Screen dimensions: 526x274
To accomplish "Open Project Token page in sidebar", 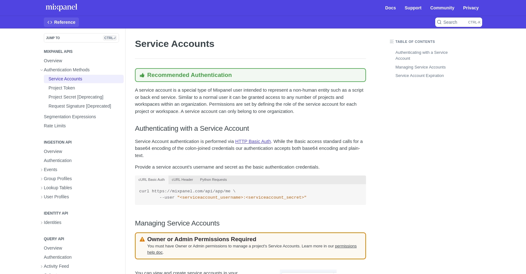I will [x=62, y=88].
